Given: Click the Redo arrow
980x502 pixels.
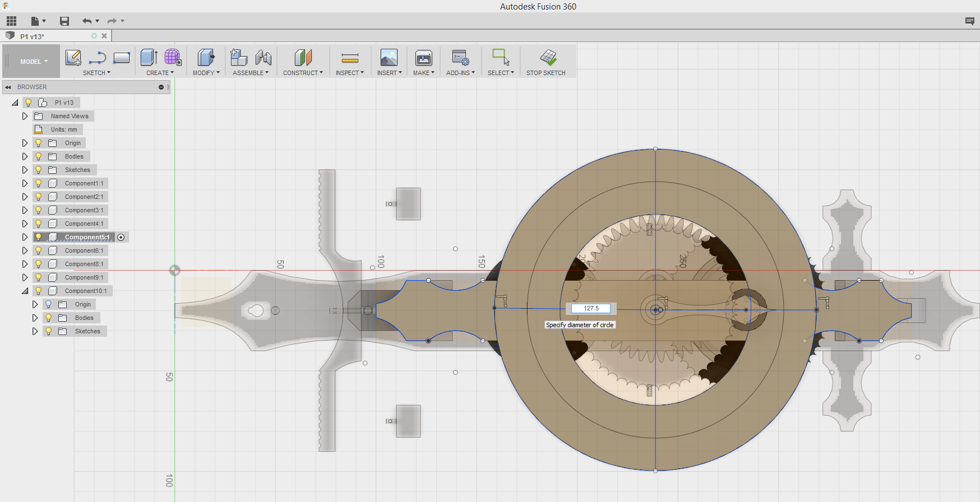Looking at the screenshot, I should click(112, 21).
